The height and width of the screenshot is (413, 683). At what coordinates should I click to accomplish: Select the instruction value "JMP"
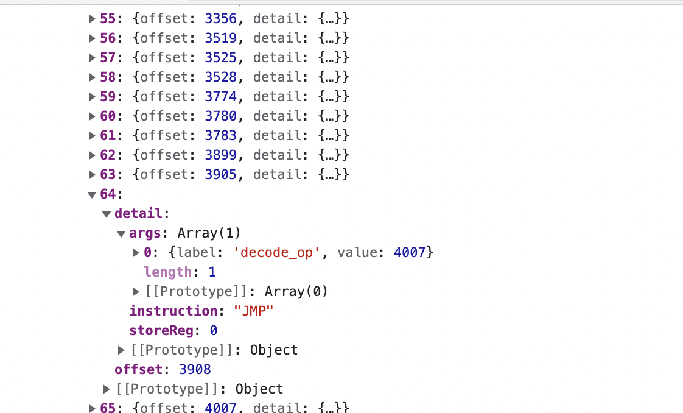(x=253, y=311)
